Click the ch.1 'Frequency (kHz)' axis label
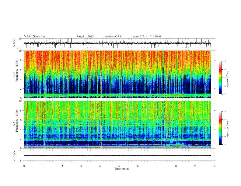Image resolution: width=241 pixels, height=186 pixels. coord(17,71)
